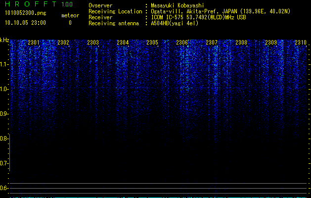The image size is (311, 198).
Task: Click the 2310 time marker
Action: pyautogui.click(x=301, y=42)
